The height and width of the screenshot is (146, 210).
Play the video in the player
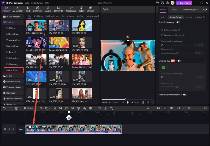click(128, 102)
